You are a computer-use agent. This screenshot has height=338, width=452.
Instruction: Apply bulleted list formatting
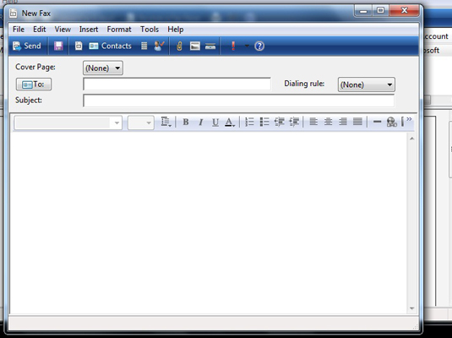point(264,122)
